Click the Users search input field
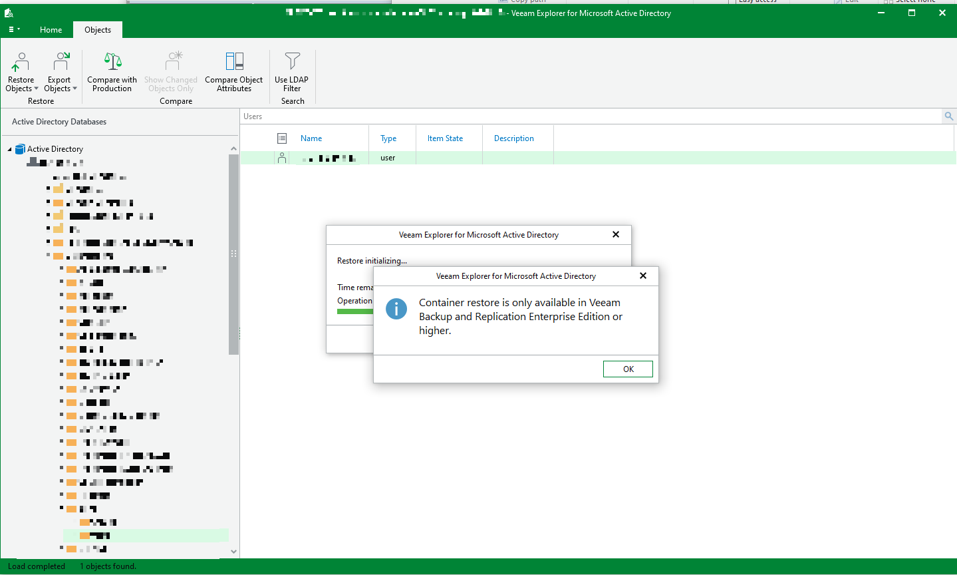The height and width of the screenshot is (575, 957). 591,116
